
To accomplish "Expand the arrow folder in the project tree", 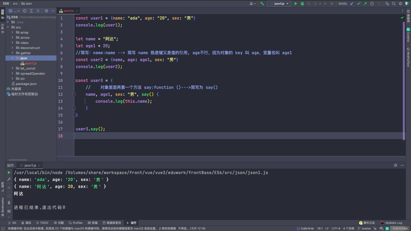I will [12, 37].
